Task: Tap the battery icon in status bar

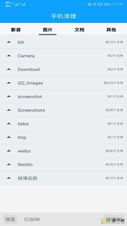Action: [x=108, y=4]
